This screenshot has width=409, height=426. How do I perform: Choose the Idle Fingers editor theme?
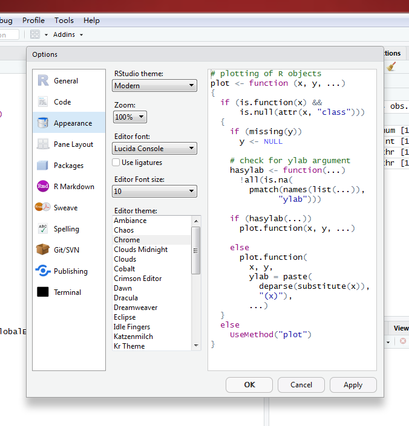(152, 327)
